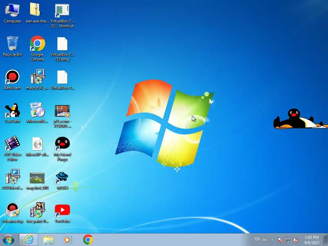The height and width of the screenshot is (246, 328).
Task: Open Windows Explorer from the taskbar
Action: [x=48, y=240]
